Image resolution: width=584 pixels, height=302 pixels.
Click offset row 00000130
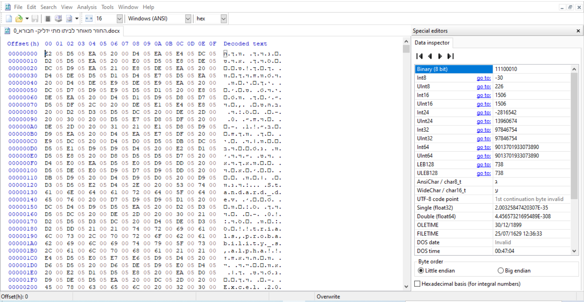coord(23,193)
